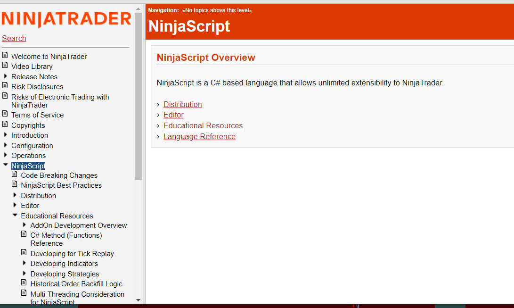This screenshot has width=514, height=308.
Task: Open Risks of Electronic Trading with NinjaTrader
Action: [x=60, y=101]
